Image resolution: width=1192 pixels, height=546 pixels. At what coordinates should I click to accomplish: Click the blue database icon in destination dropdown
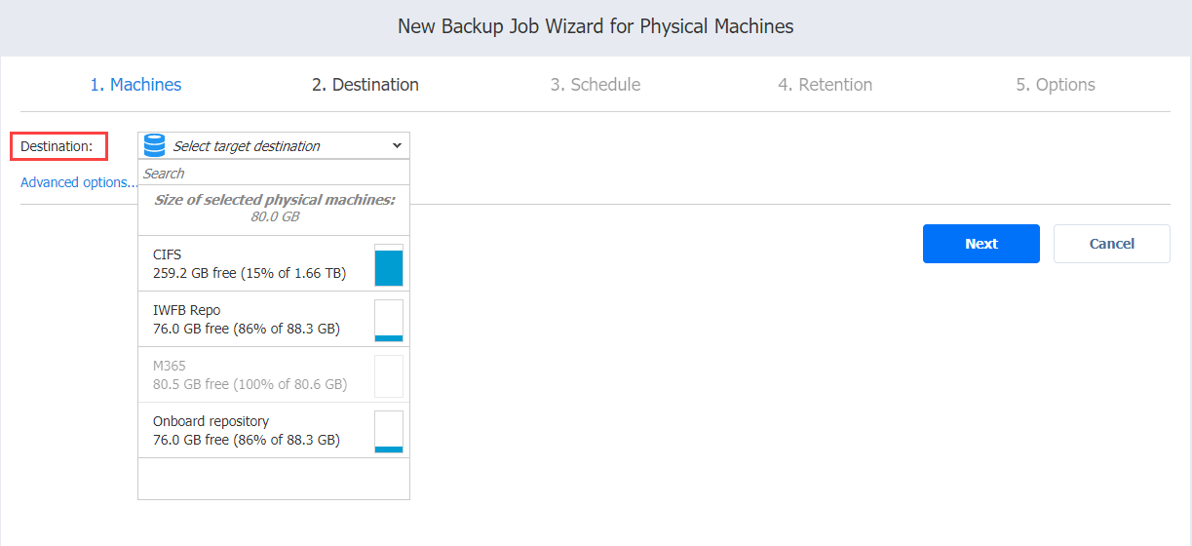tap(154, 145)
